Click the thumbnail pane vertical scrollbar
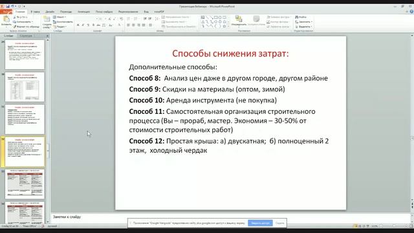Image resolution: width=414 pixels, height=233 pixels. (47, 131)
